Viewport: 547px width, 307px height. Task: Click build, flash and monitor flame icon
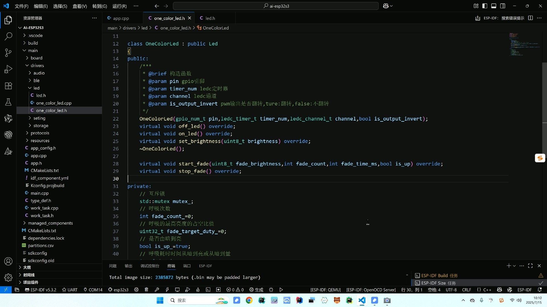tap(198, 290)
